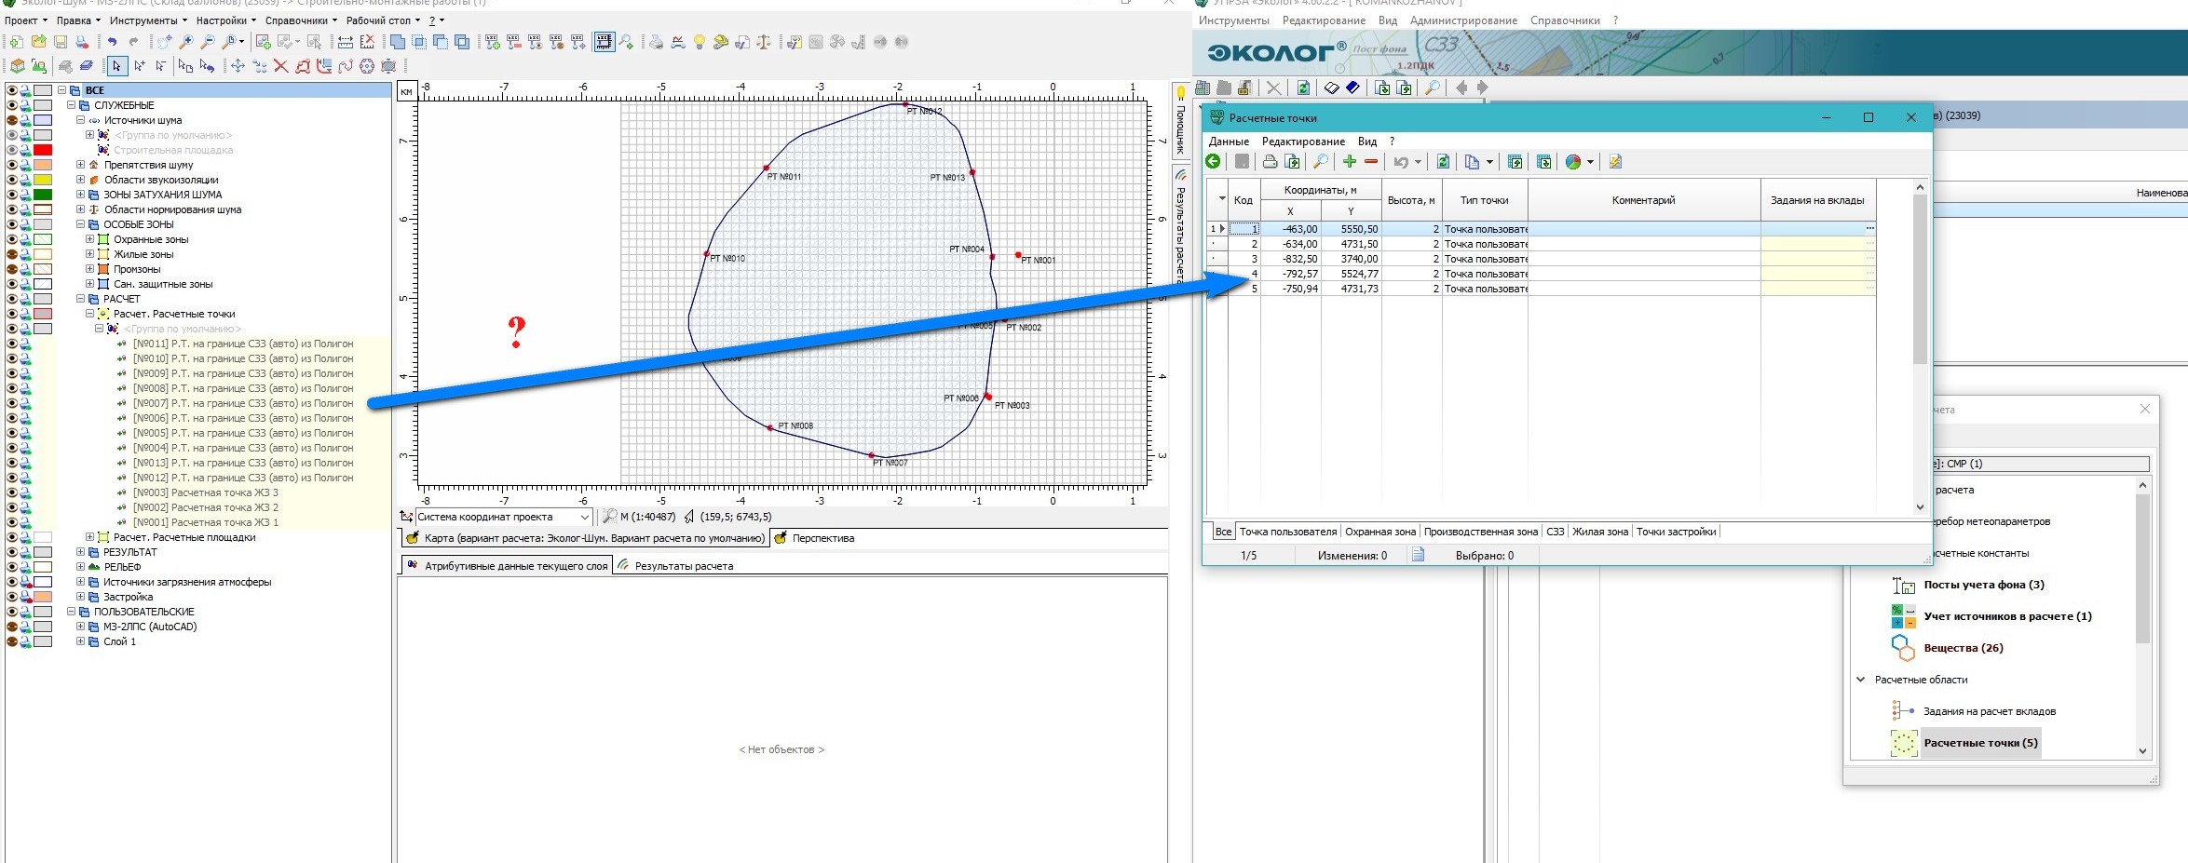Click green back arrow in Расчетные точки
2188x863 pixels.
pyautogui.click(x=1214, y=162)
